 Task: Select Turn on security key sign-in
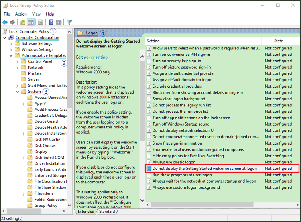177,61
